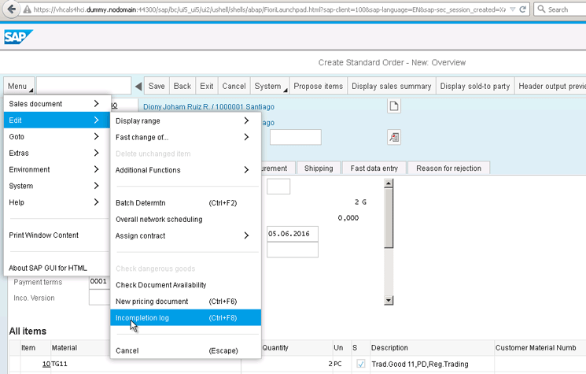Select Overall network scheduling
The width and height of the screenshot is (586, 374).
[186, 219]
